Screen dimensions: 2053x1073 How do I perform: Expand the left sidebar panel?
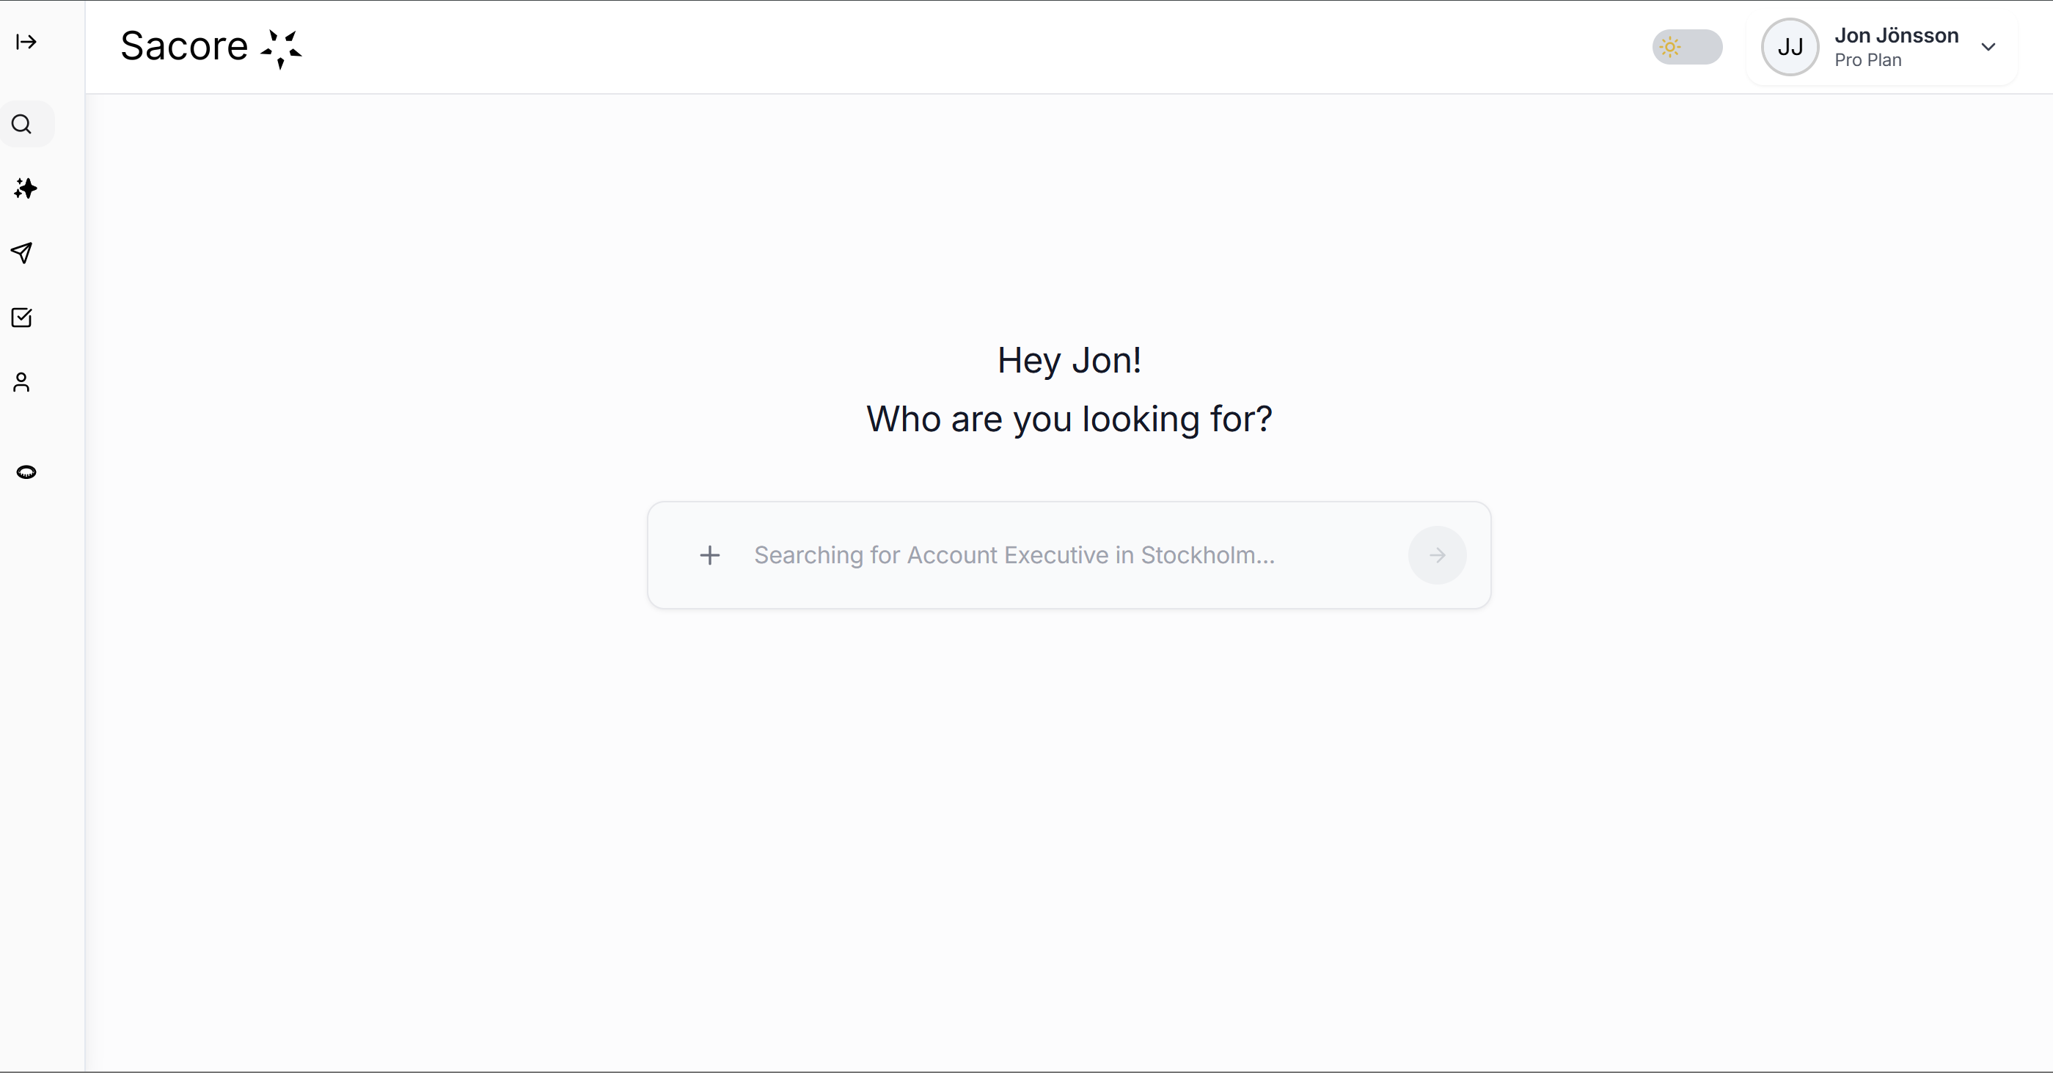coord(26,43)
